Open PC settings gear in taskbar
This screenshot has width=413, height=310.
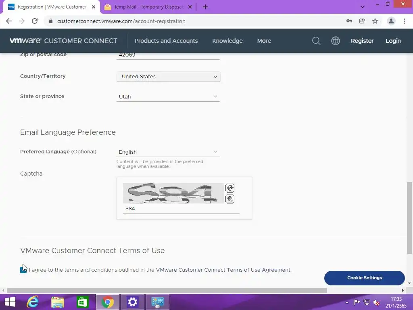click(x=132, y=302)
